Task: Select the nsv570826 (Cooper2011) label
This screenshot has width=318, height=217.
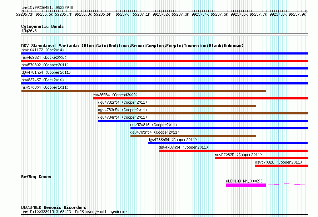Action: 278,162
